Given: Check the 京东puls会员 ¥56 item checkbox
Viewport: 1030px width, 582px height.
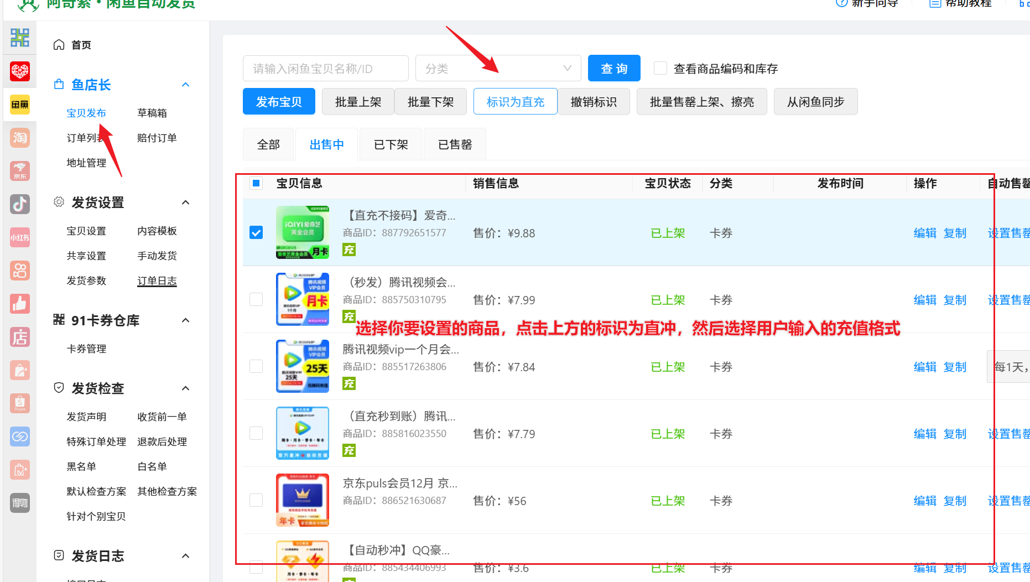Looking at the screenshot, I should tap(256, 500).
